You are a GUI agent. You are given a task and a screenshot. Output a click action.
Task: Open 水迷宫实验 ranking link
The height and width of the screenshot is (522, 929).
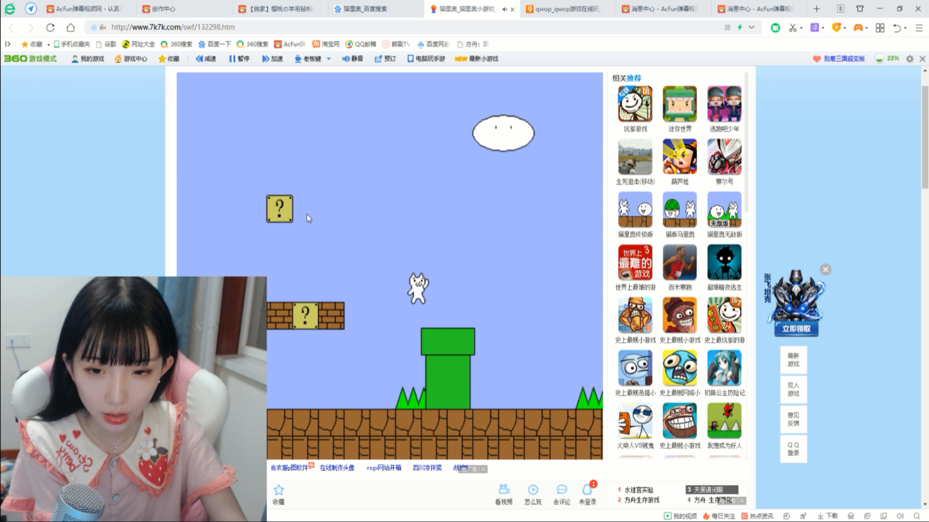tap(639, 490)
